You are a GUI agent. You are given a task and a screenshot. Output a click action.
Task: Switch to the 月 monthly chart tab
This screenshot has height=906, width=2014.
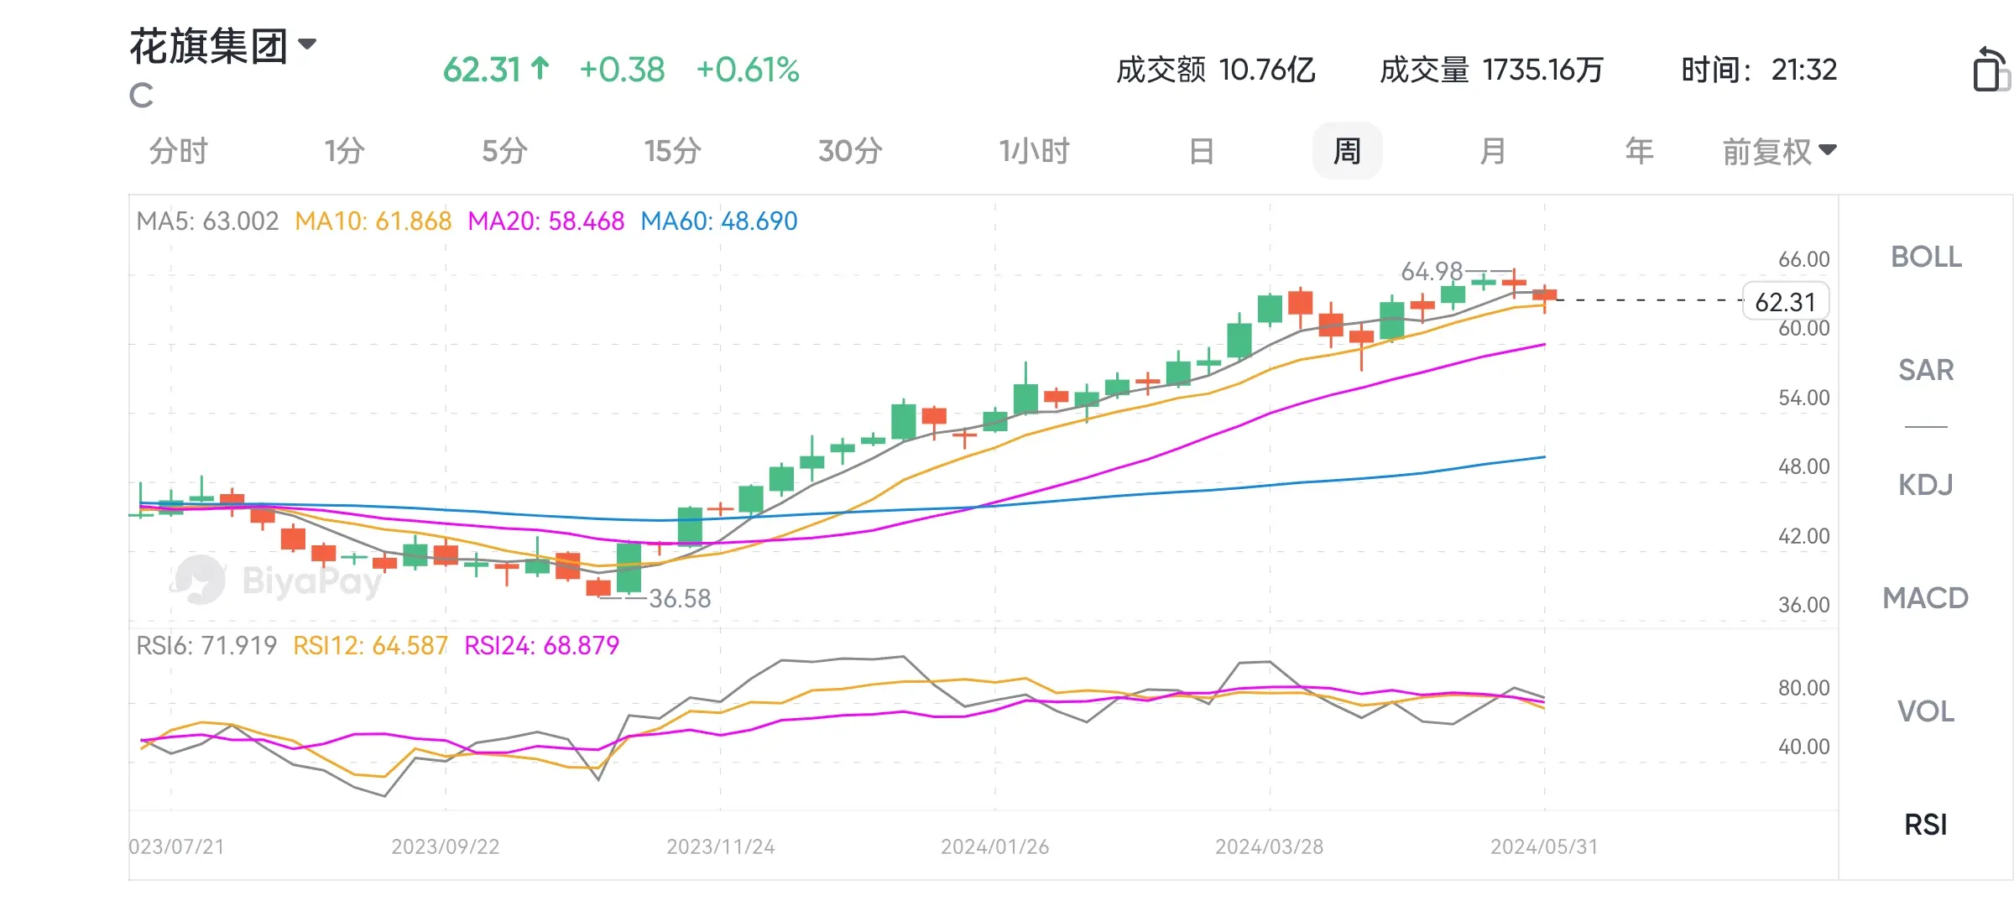click(1492, 152)
